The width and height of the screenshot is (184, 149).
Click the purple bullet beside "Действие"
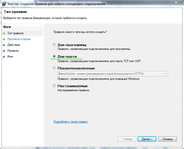[x=4, y=45]
